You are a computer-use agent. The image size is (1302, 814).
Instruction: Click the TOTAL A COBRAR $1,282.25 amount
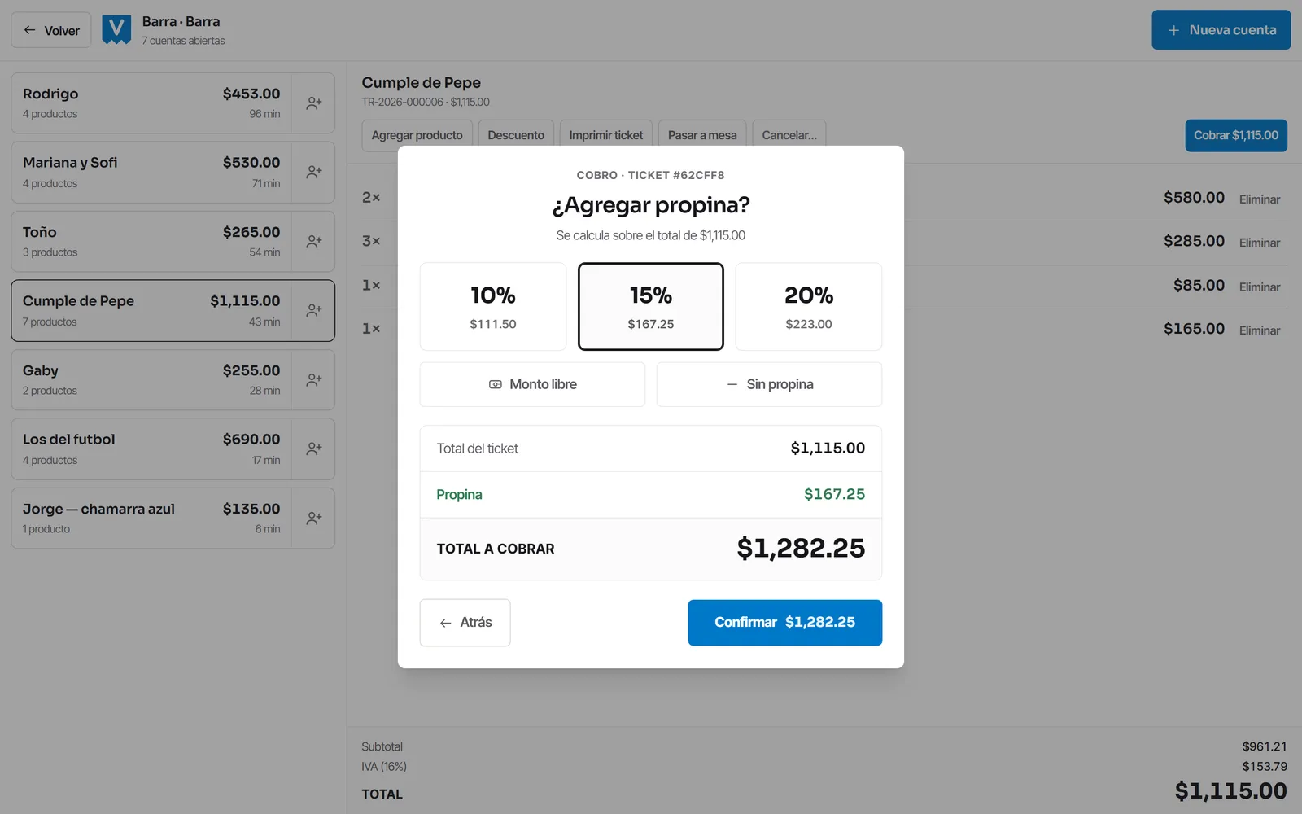point(801,549)
